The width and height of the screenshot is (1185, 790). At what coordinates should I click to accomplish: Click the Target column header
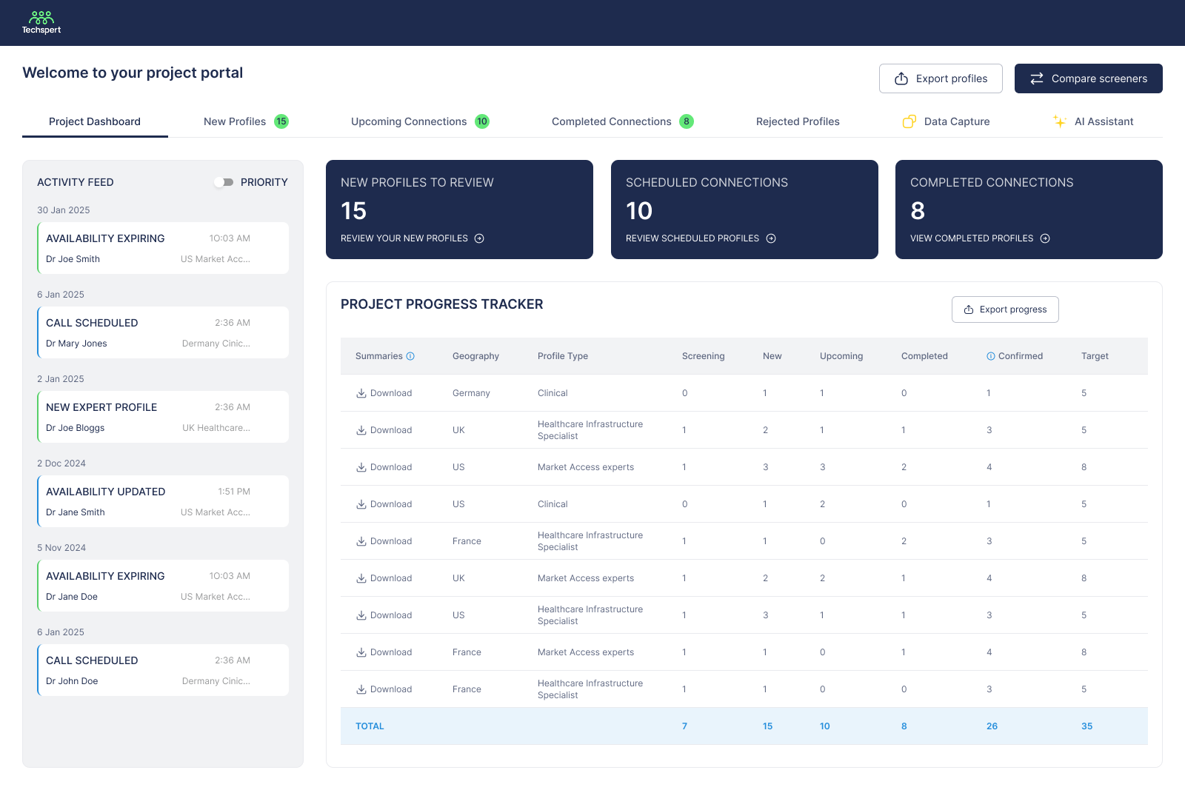pyautogui.click(x=1095, y=356)
